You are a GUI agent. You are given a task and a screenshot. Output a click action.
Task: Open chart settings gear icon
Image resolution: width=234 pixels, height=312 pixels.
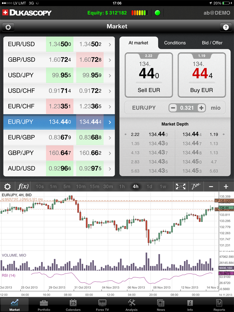pos(8,187)
